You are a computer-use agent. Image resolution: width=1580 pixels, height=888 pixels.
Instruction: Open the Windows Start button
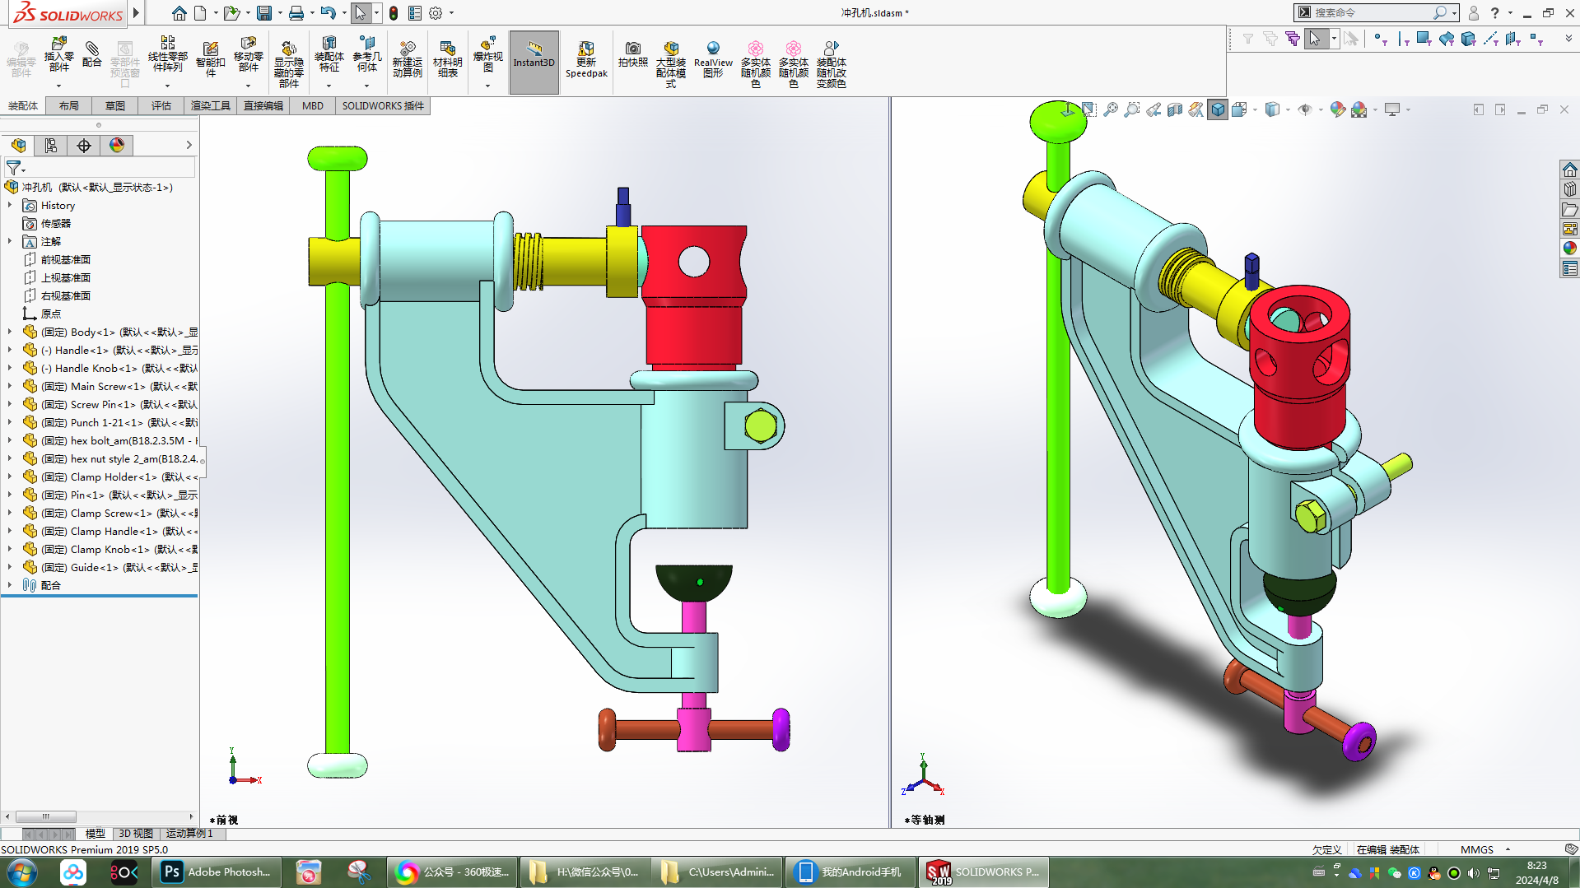click(x=22, y=872)
